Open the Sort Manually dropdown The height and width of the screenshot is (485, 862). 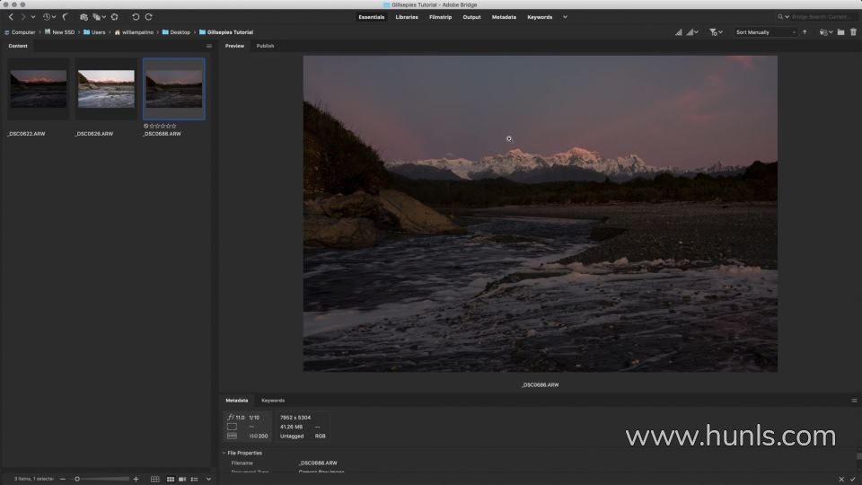coord(765,32)
